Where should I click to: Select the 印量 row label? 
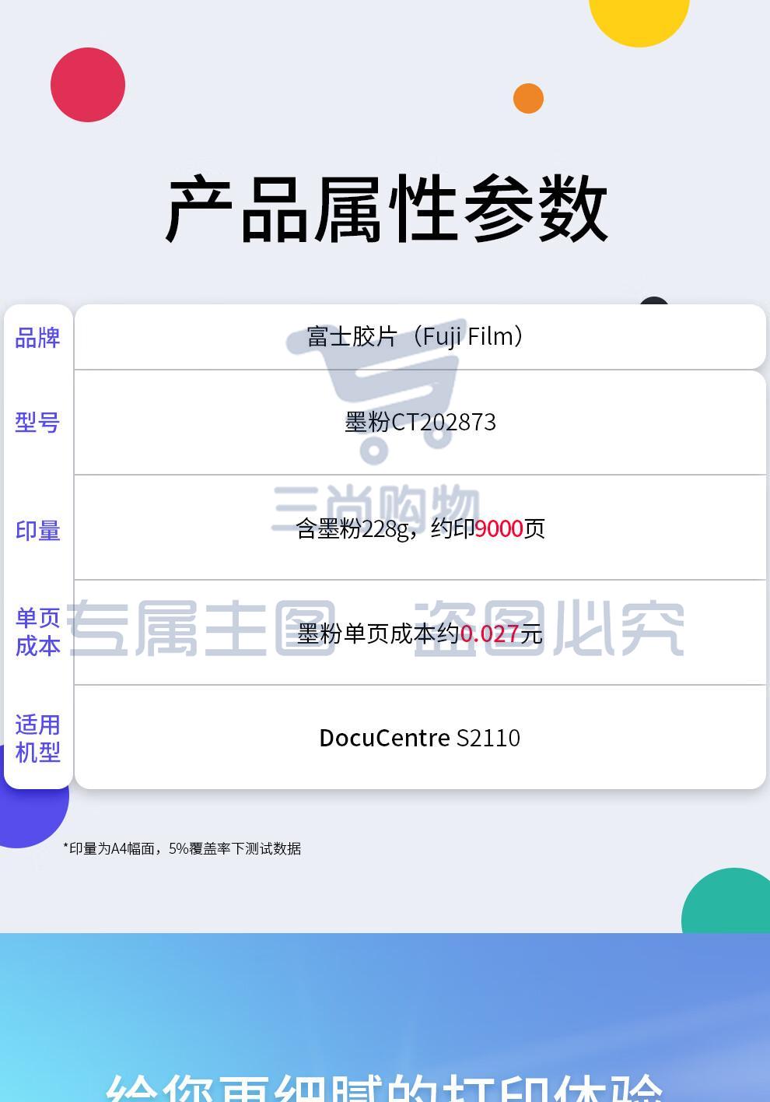(38, 530)
